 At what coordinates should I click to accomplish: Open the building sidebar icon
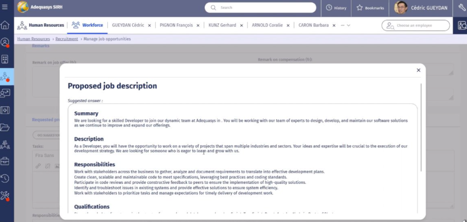[5, 59]
